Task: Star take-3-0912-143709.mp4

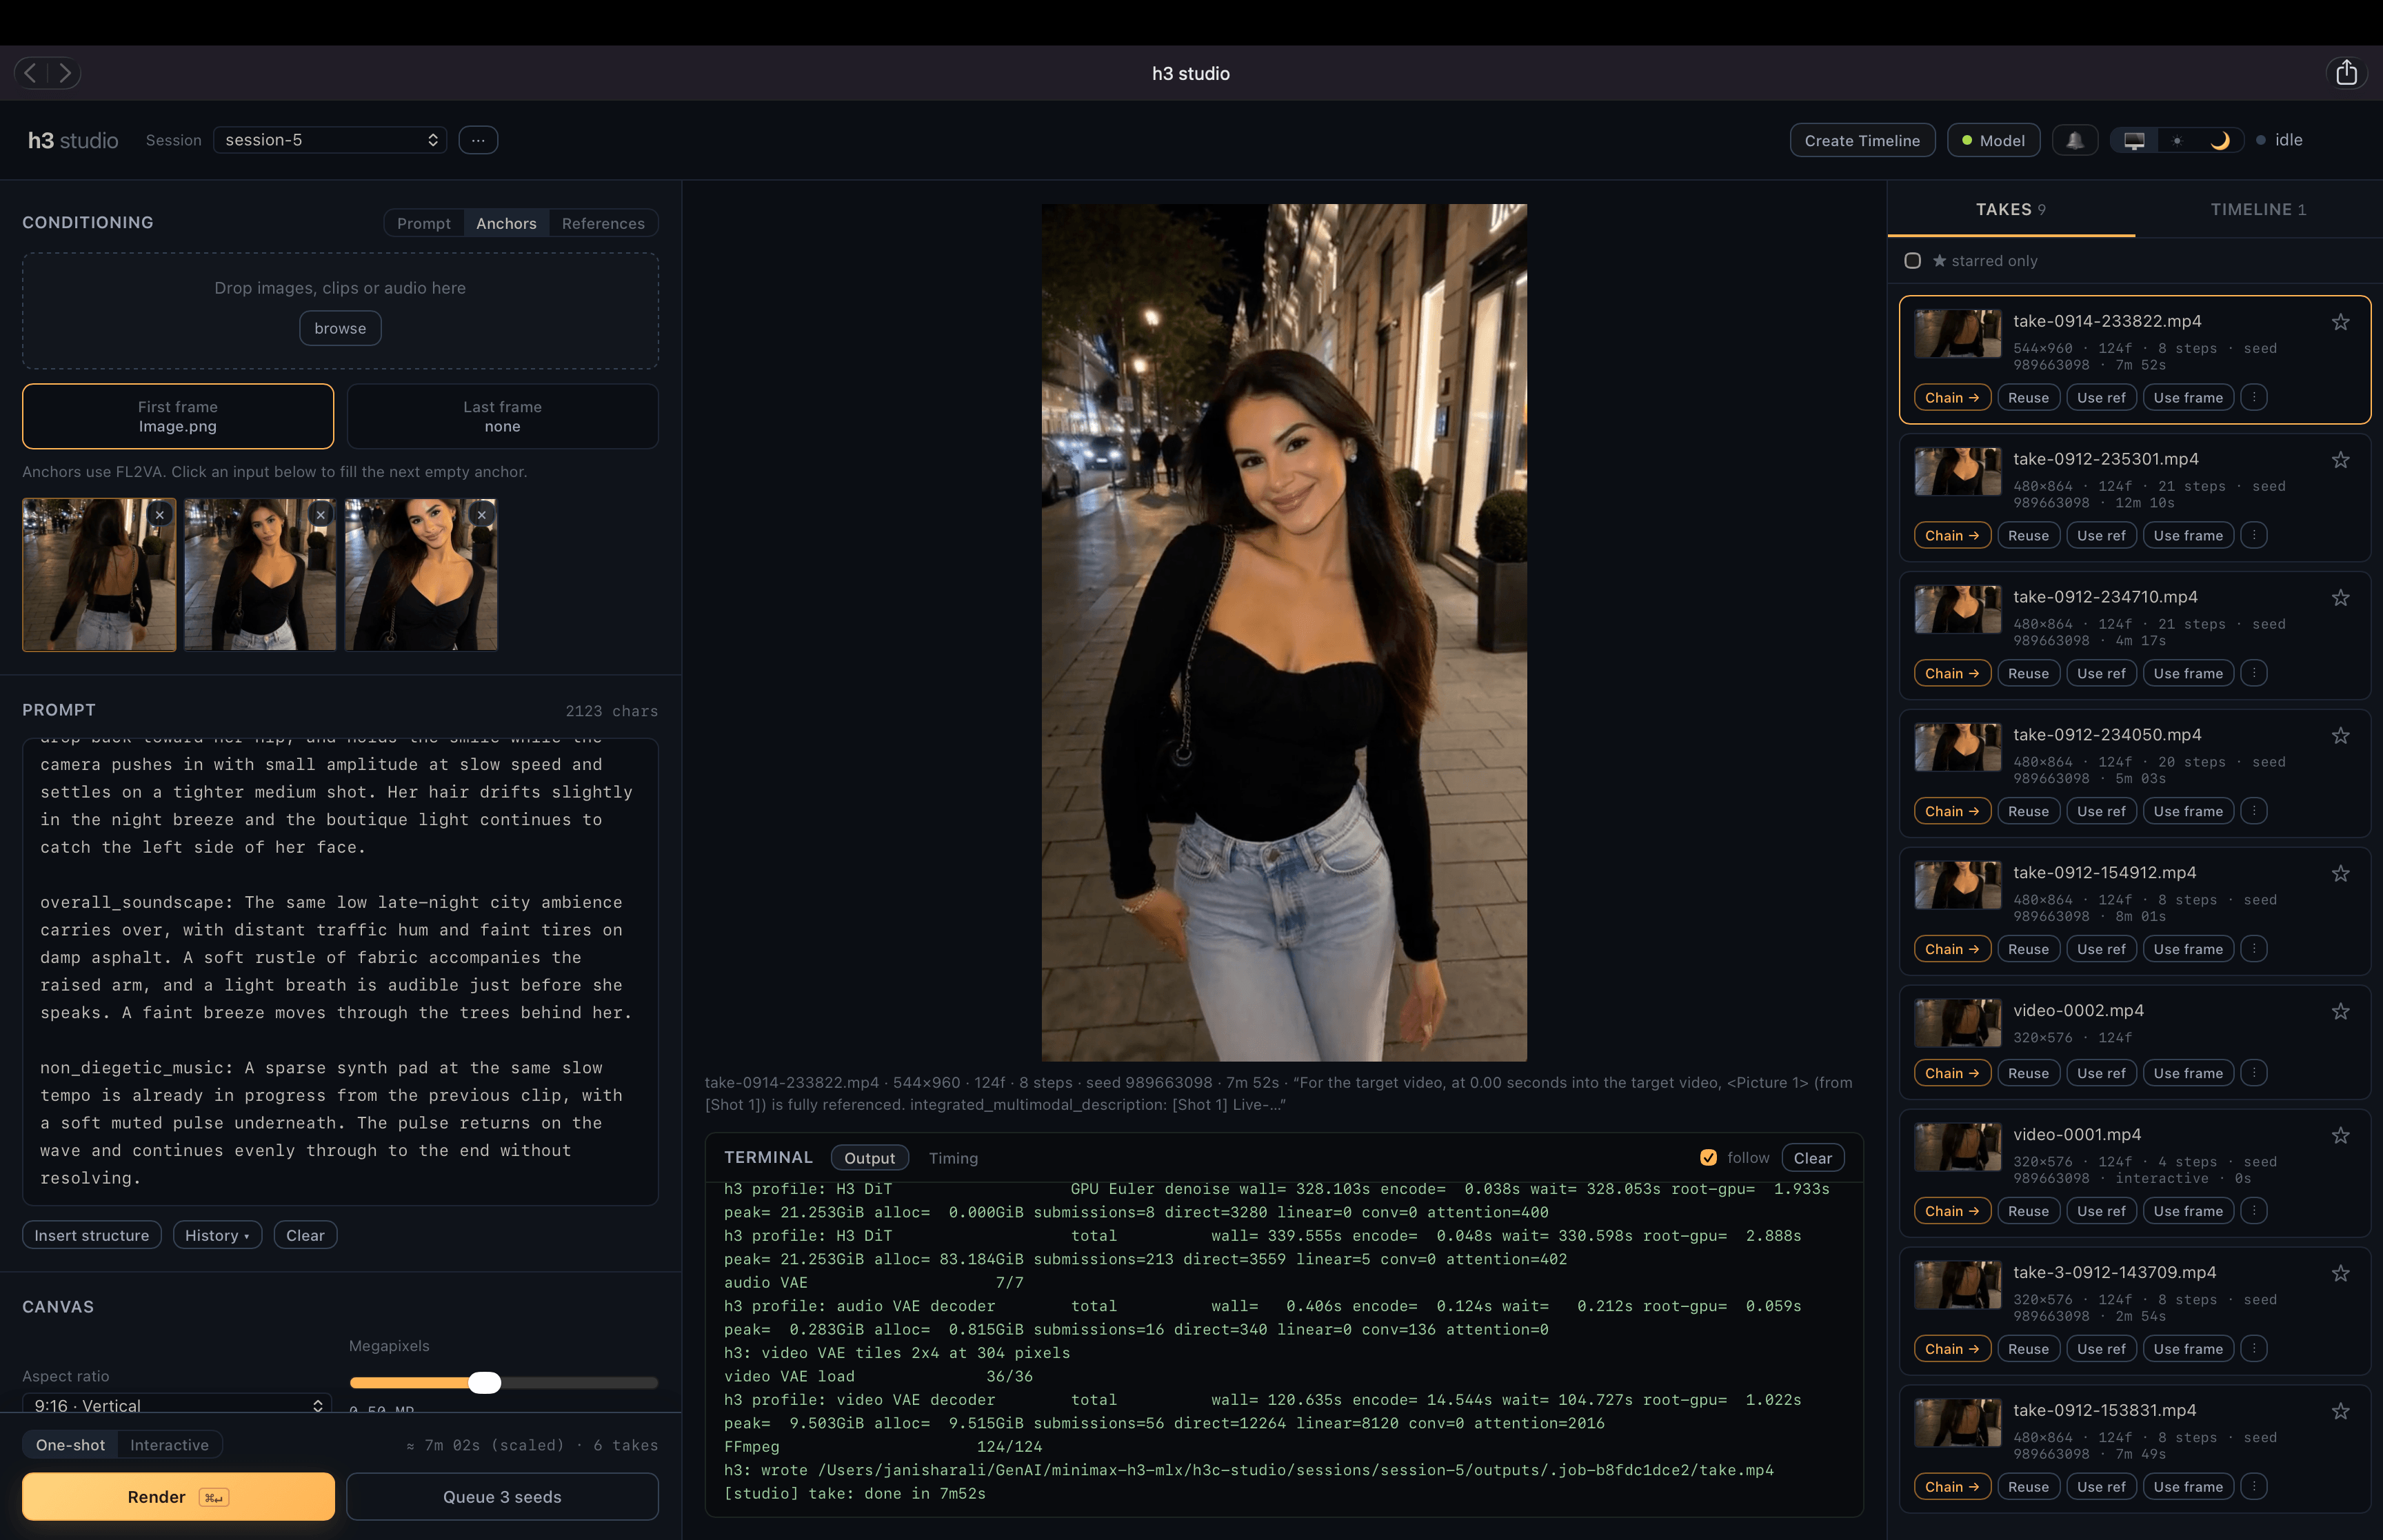Action: [x=2340, y=1274]
